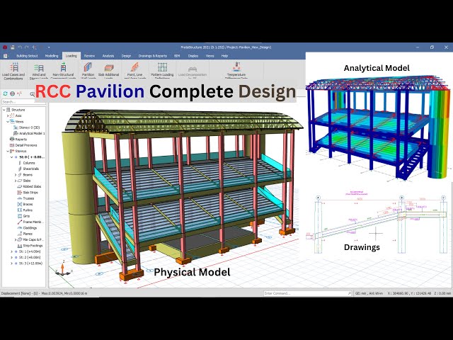Switch to the Display tab
This screenshot has width=453, height=340.
point(193,56)
